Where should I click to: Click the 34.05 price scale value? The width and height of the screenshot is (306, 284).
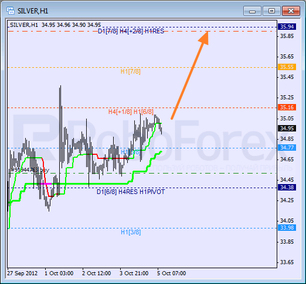287,221
